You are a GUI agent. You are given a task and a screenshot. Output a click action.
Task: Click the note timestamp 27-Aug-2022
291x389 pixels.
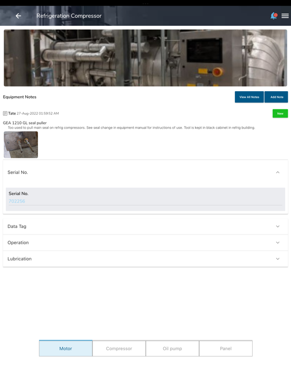[37, 113]
